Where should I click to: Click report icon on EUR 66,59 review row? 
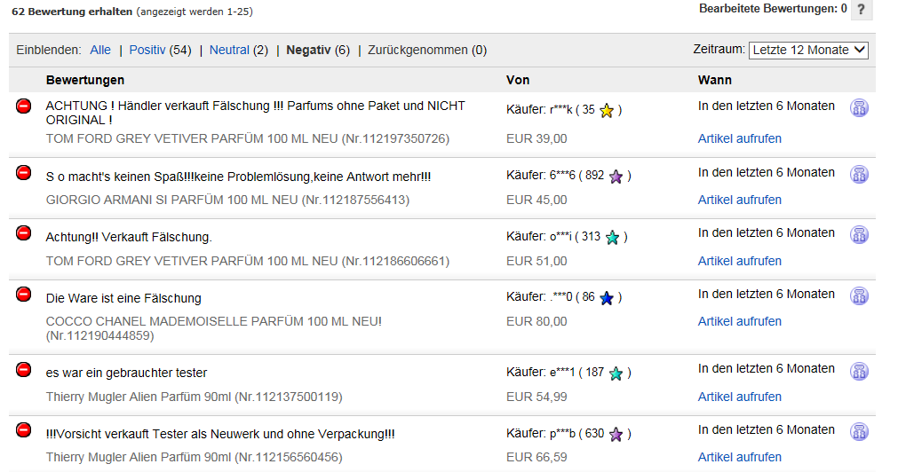[x=859, y=431]
